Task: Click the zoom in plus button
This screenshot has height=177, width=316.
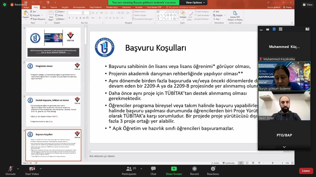Action: click(x=282, y=163)
